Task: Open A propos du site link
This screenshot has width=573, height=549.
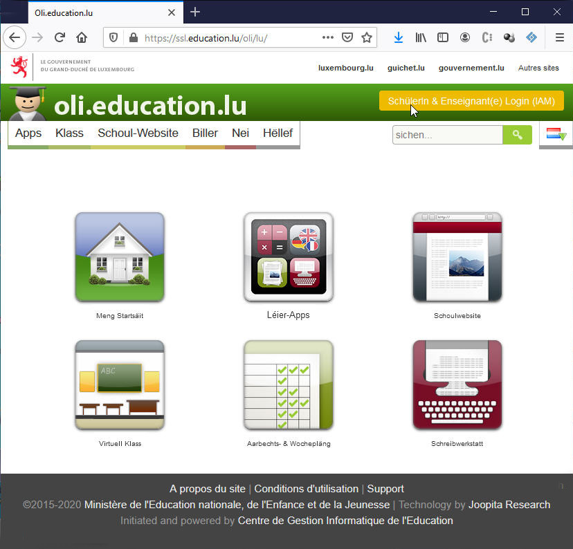Action: coord(207,489)
